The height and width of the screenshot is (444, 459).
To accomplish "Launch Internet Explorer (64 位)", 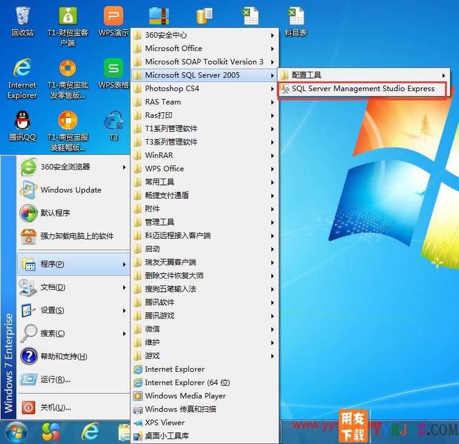I will click(205, 383).
